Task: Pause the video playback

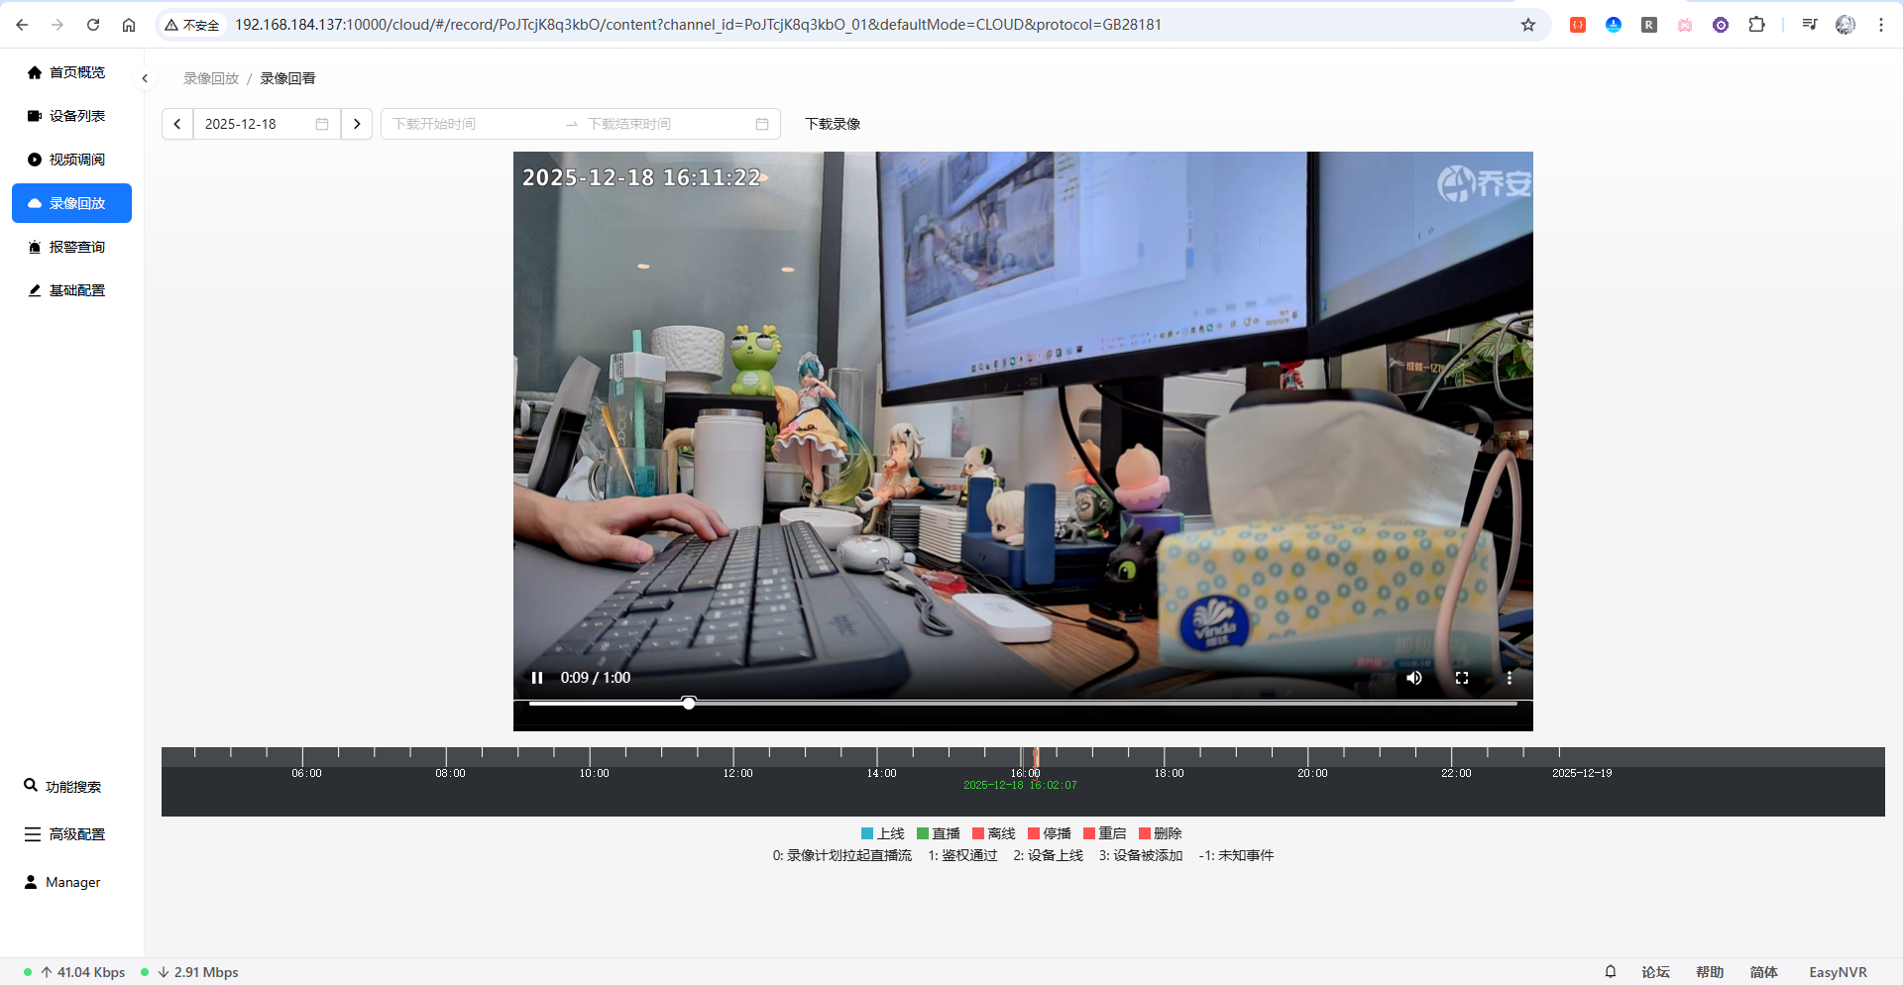Action: pyautogui.click(x=537, y=678)
